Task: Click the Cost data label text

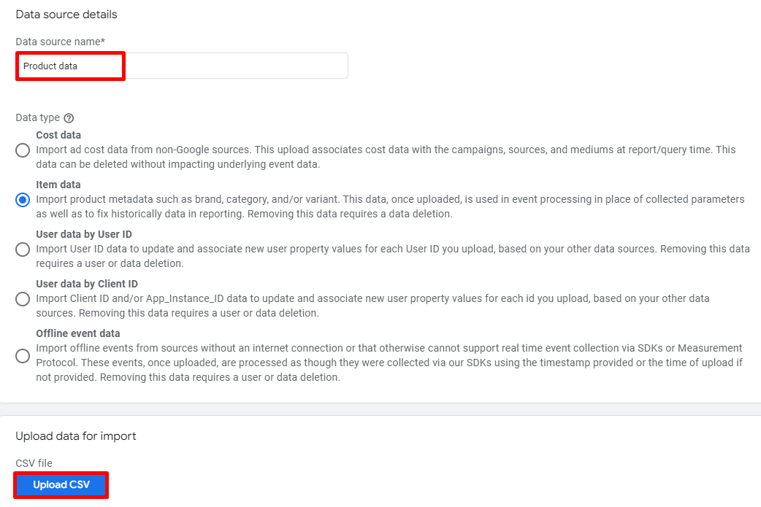Action: [58, 135]
